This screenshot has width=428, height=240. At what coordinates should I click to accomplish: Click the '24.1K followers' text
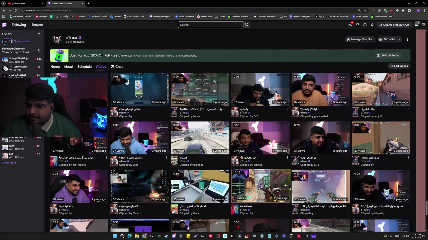(x=75, y=42)
